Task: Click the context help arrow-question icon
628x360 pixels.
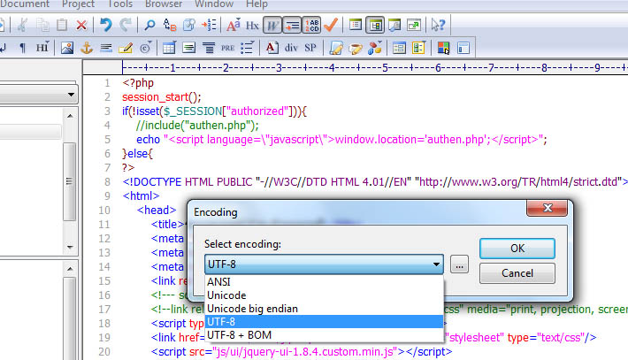Action: [438, 26]
